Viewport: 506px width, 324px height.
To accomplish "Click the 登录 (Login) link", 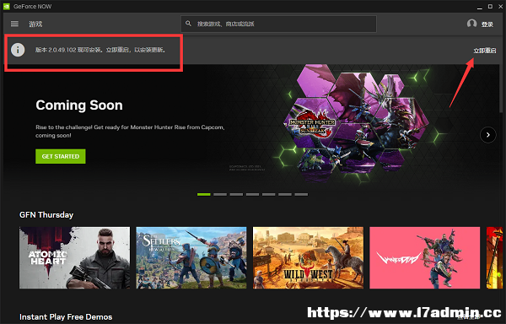I will (487, 24).
